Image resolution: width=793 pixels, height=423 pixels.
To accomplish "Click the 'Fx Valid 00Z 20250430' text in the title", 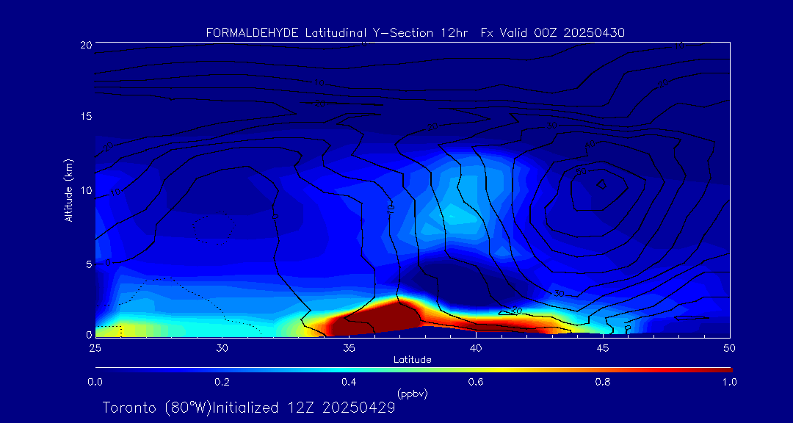I will [x=553, y=33].
